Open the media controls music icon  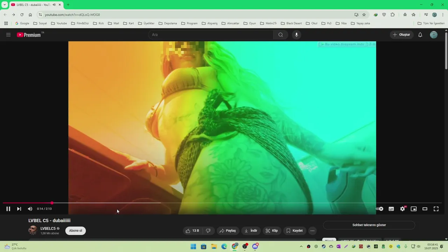coord(426,15)
